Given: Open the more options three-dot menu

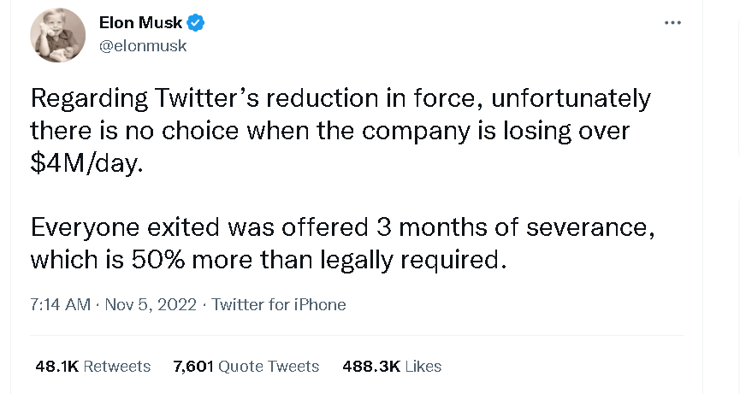Looking at the screenshot, I should (673, 23).
